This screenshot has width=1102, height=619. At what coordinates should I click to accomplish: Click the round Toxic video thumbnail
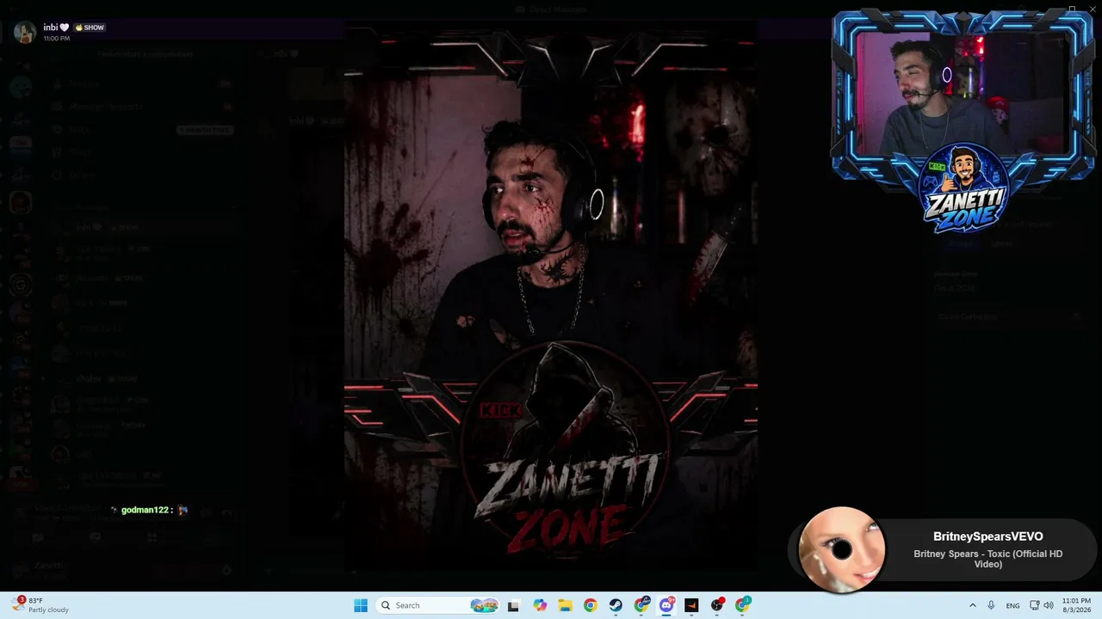click(841, 549)
